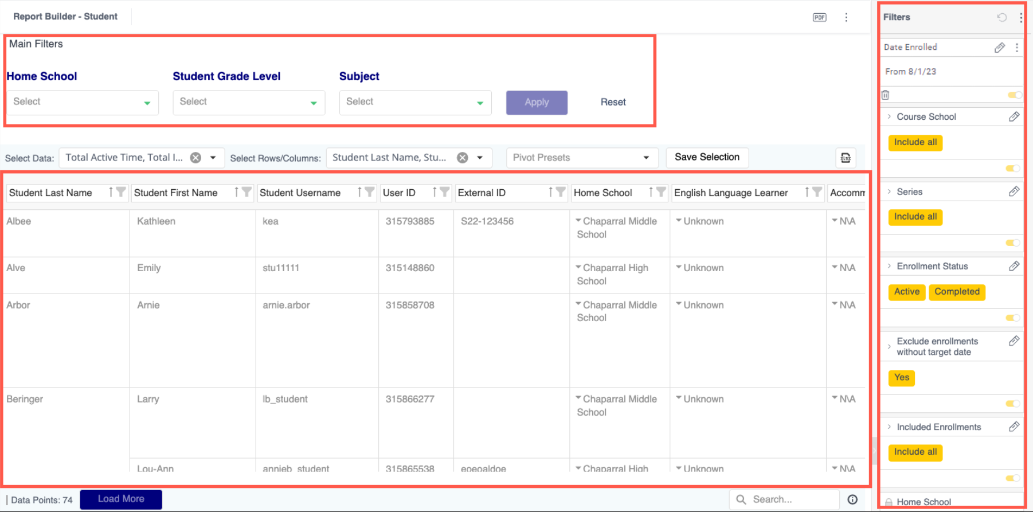Sort by English Language Learner

pos(807,192)
